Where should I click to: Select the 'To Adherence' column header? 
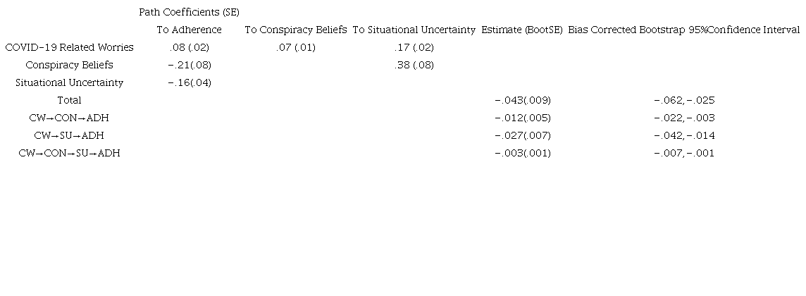tap(189, 30)
